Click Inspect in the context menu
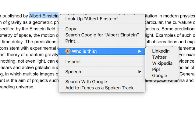195x121 pixels. point(73,62)
